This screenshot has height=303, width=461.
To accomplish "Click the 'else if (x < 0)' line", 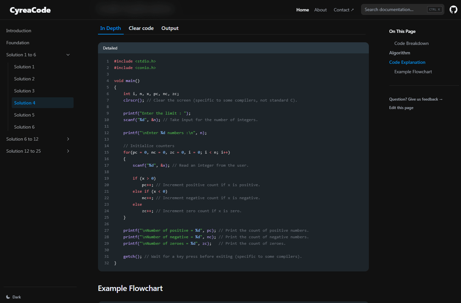I will pos(150,191).
